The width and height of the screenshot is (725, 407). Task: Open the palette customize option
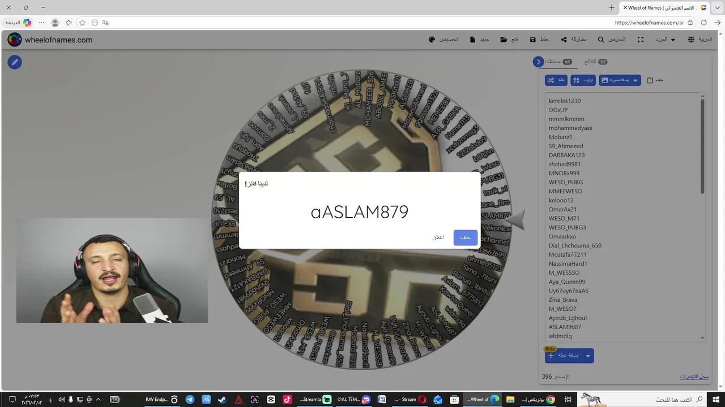[x=443, y=40]
